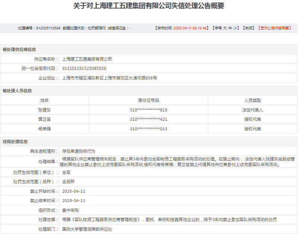The image size is (298, 234).
Task: Click the 身份证号码 column header
Action: [148, 100]
